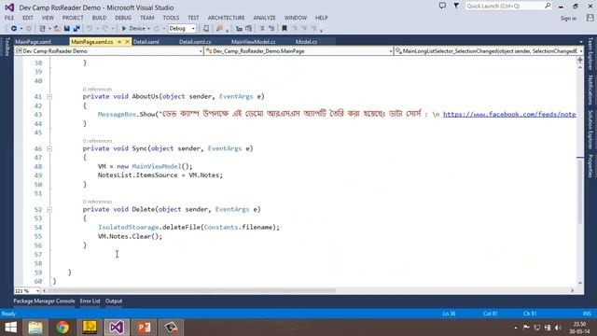Save the current file with Save icon
Screen dimensions: 597x336
(67, 29)
